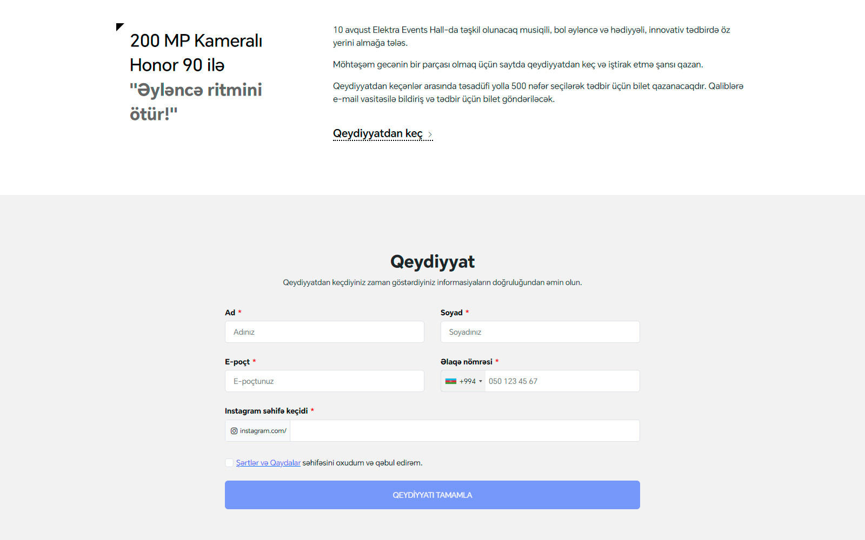Click the Instagram logo icon
This screenshot has width=865, height=540.
(234, 431)
